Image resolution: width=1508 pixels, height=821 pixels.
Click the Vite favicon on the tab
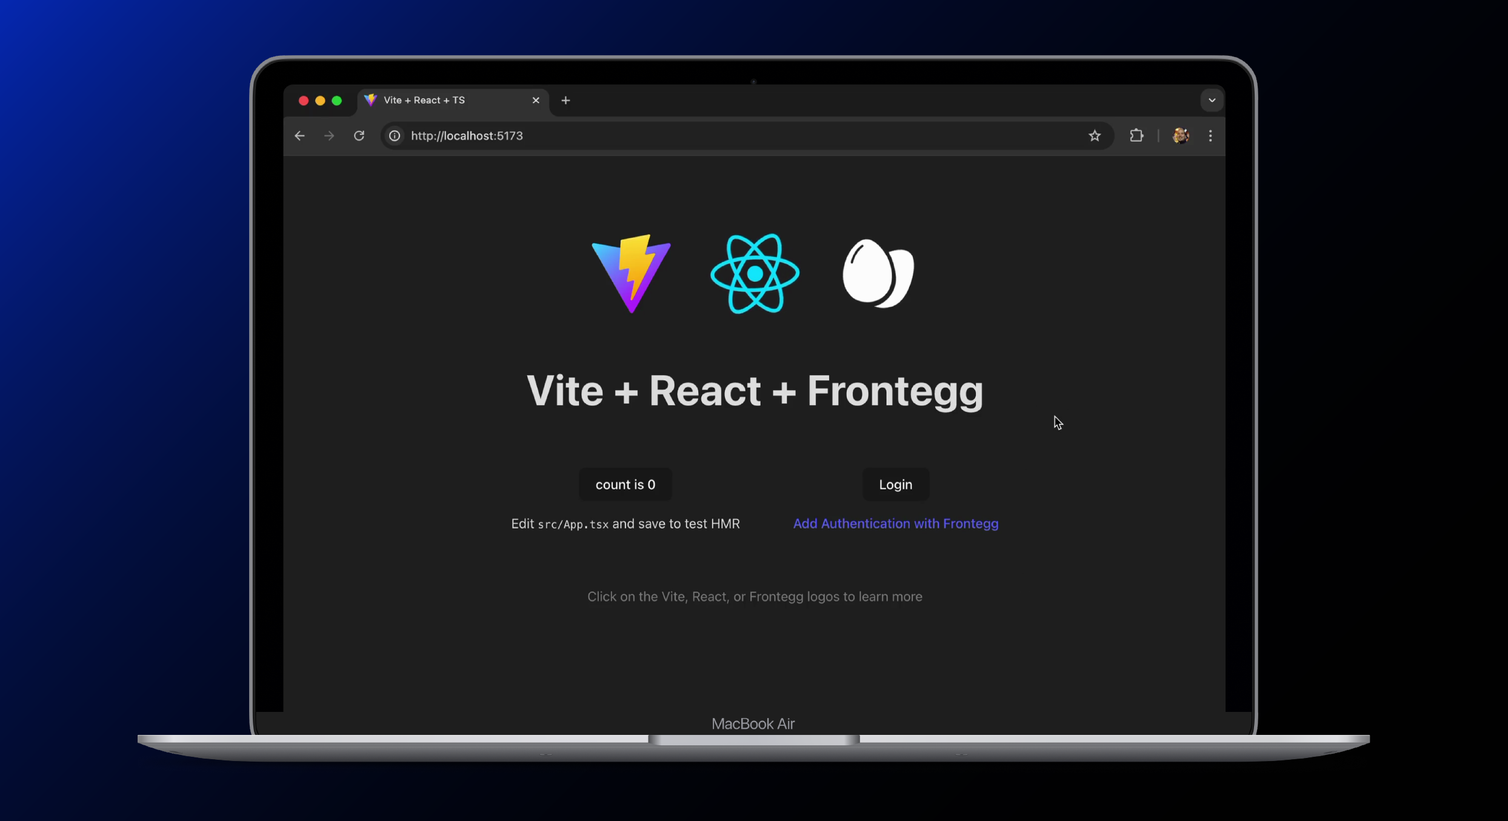[x=371, y=100]
